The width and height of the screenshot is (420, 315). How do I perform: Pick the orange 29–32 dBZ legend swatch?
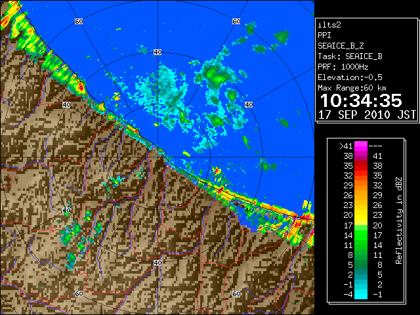(361, 185)
